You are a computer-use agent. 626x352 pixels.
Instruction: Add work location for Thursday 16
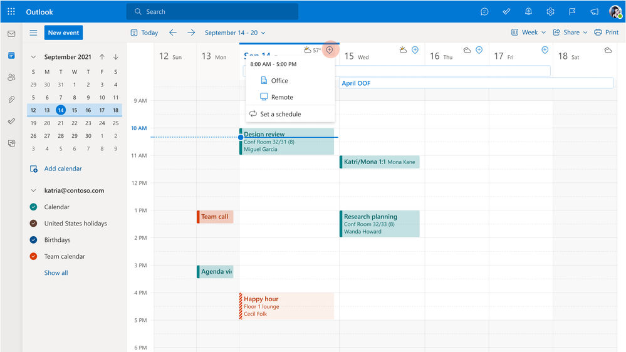pyautogui.click(x=479, y=50)
